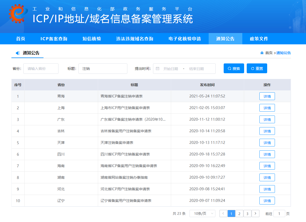View 详情 for the 青海 row
This screenshot has width=306, height=222.
(267, 96)
